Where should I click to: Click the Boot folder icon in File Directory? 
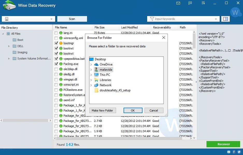[15, 40]
